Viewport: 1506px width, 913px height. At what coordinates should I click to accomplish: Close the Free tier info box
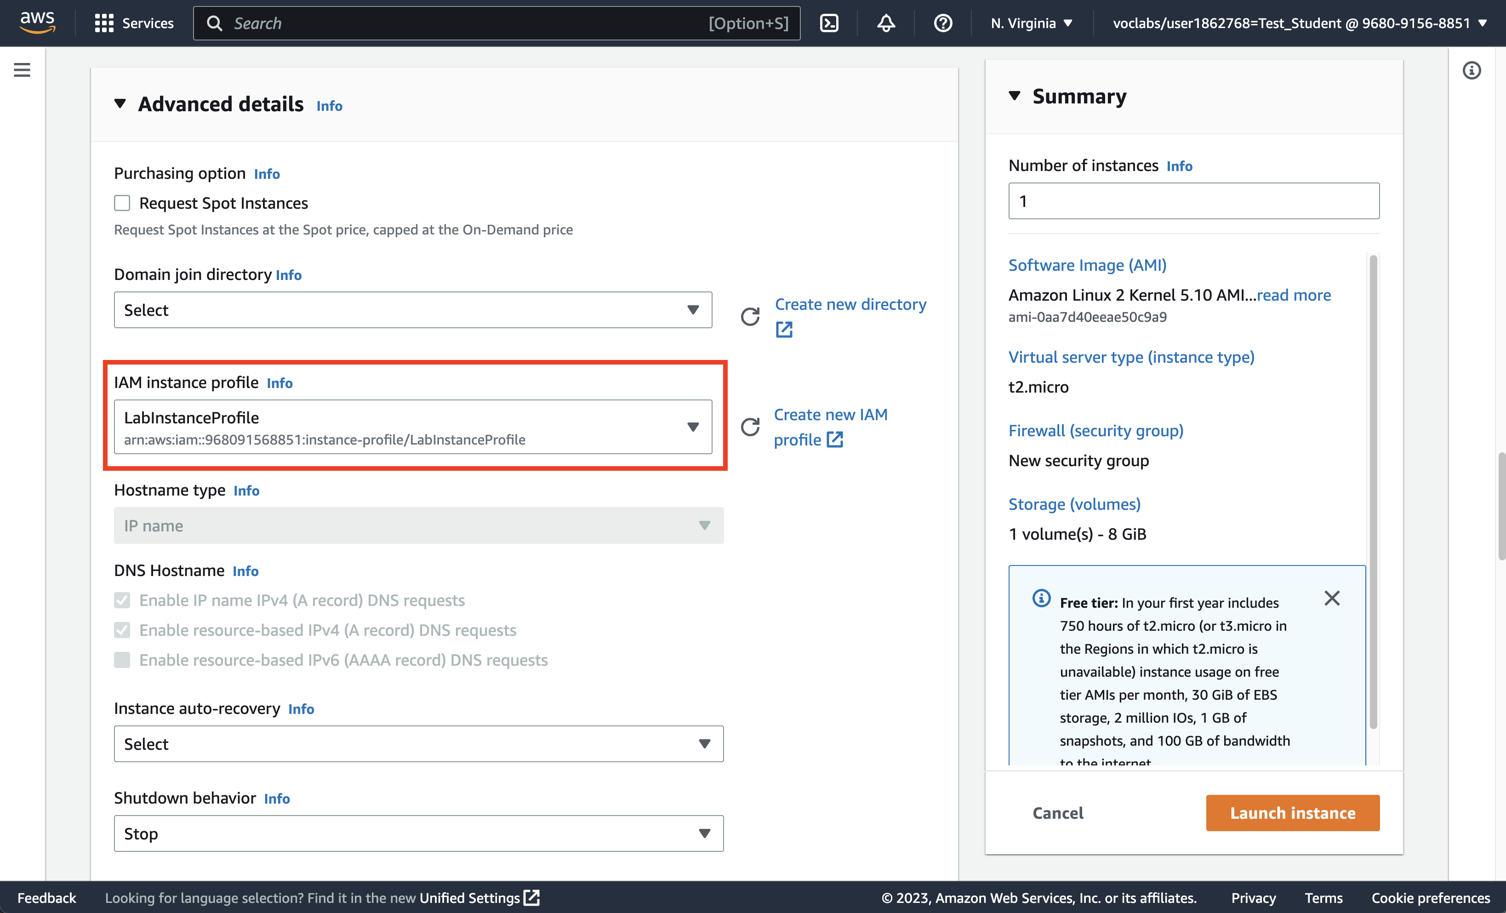[1332, 598]
